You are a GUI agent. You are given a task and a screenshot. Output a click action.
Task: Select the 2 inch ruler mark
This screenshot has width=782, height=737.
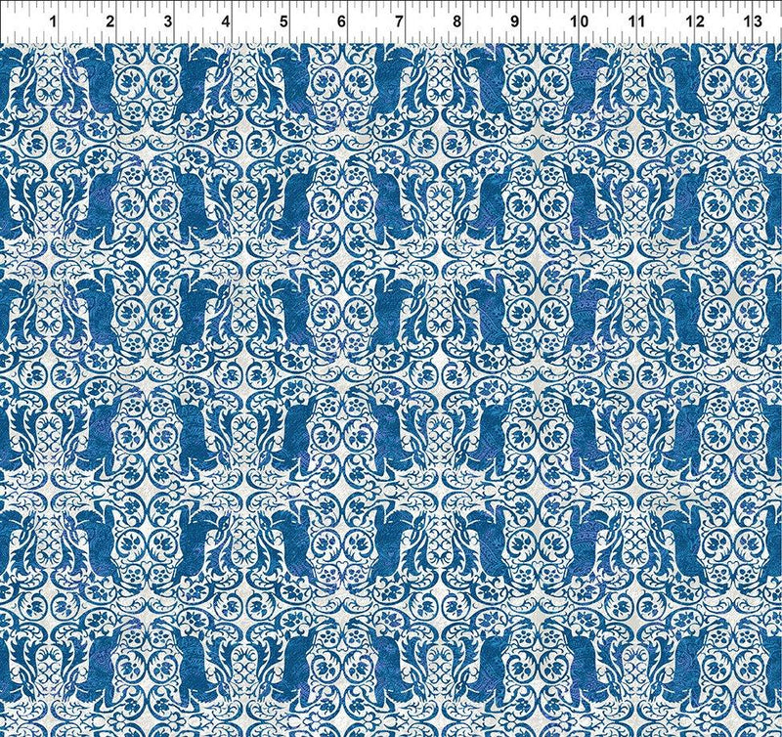point(109,21)
